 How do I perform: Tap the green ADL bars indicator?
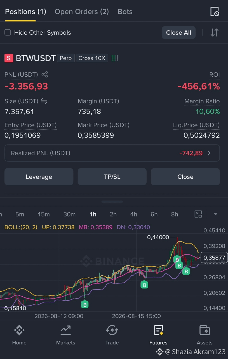(x=115, y=58)
